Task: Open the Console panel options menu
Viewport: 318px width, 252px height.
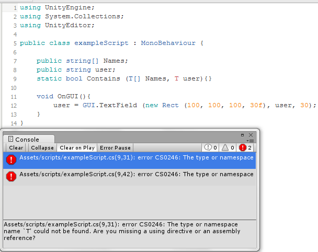Action: pos(251,141)
